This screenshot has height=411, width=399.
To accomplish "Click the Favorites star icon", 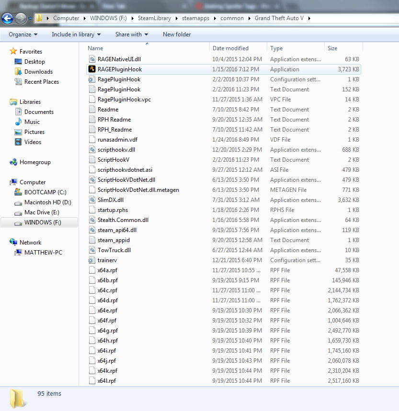I will pos(13,51).
